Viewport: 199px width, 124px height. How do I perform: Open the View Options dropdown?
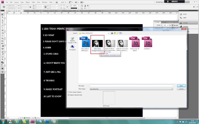(71, 2)
